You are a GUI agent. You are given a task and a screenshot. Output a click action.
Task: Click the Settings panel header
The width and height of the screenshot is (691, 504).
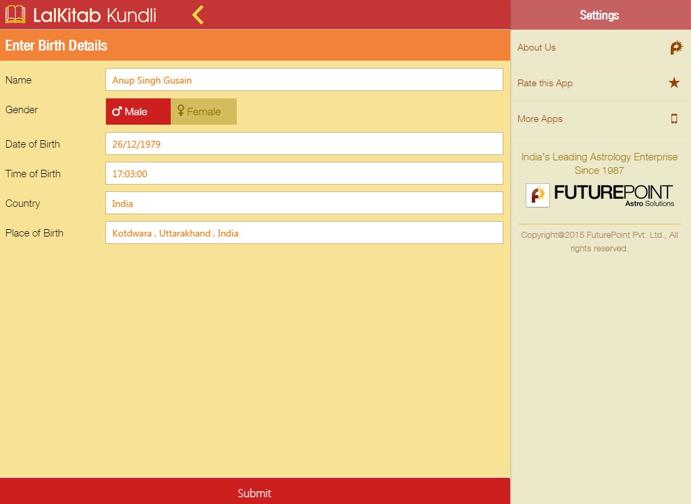[x=599, y=15]
